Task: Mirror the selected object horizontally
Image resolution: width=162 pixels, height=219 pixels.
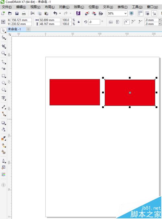Action: click(111, 22)
